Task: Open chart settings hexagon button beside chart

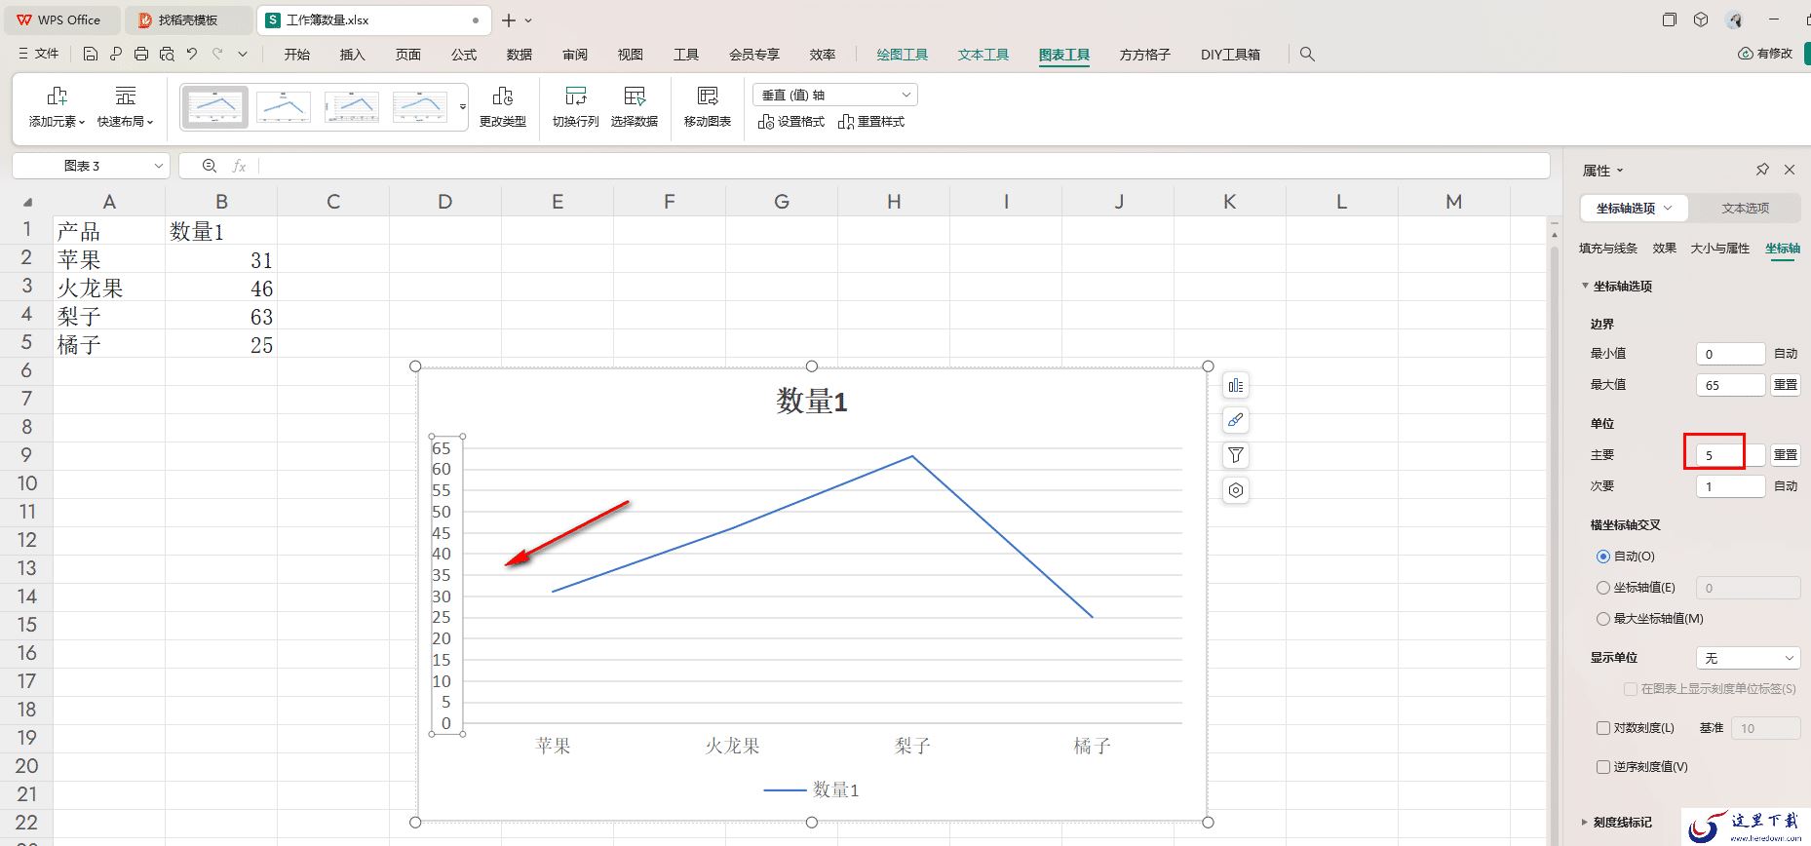Action: point(1236,490)
